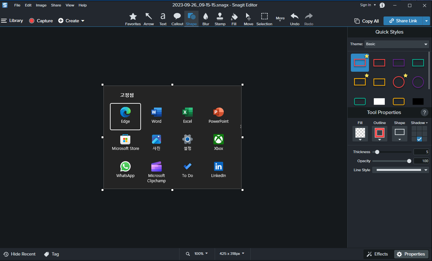The width and height of the screenshot is (432, 261).
Task: Start a new Capture
Action: (x=41, y=21)
